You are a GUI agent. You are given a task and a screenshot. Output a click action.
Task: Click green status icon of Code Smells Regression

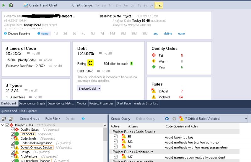17,143
